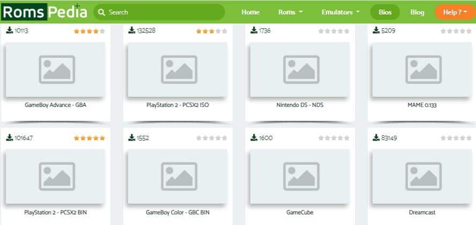
Task: Click GameBoy Color - GBC BIN link
Action: tap(177, 213)
